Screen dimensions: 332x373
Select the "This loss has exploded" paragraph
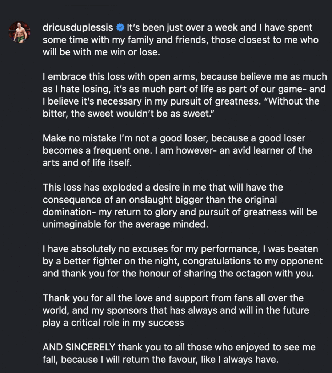click(x=180, y=206)
